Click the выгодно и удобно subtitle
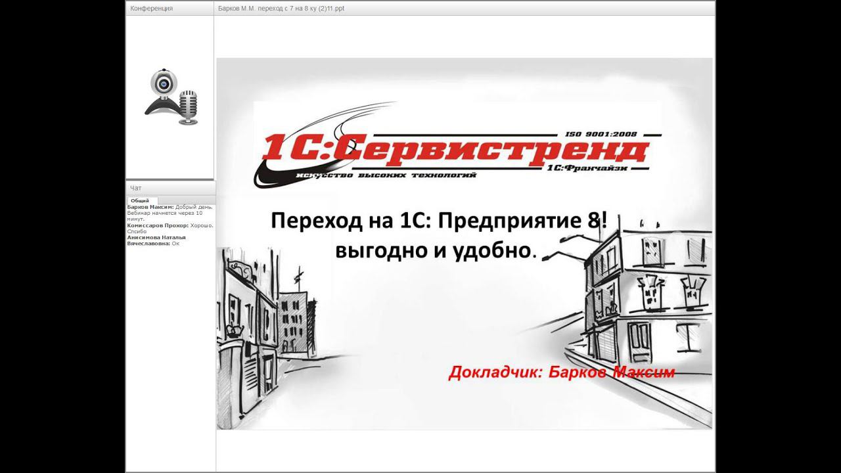 click(436, 250)
